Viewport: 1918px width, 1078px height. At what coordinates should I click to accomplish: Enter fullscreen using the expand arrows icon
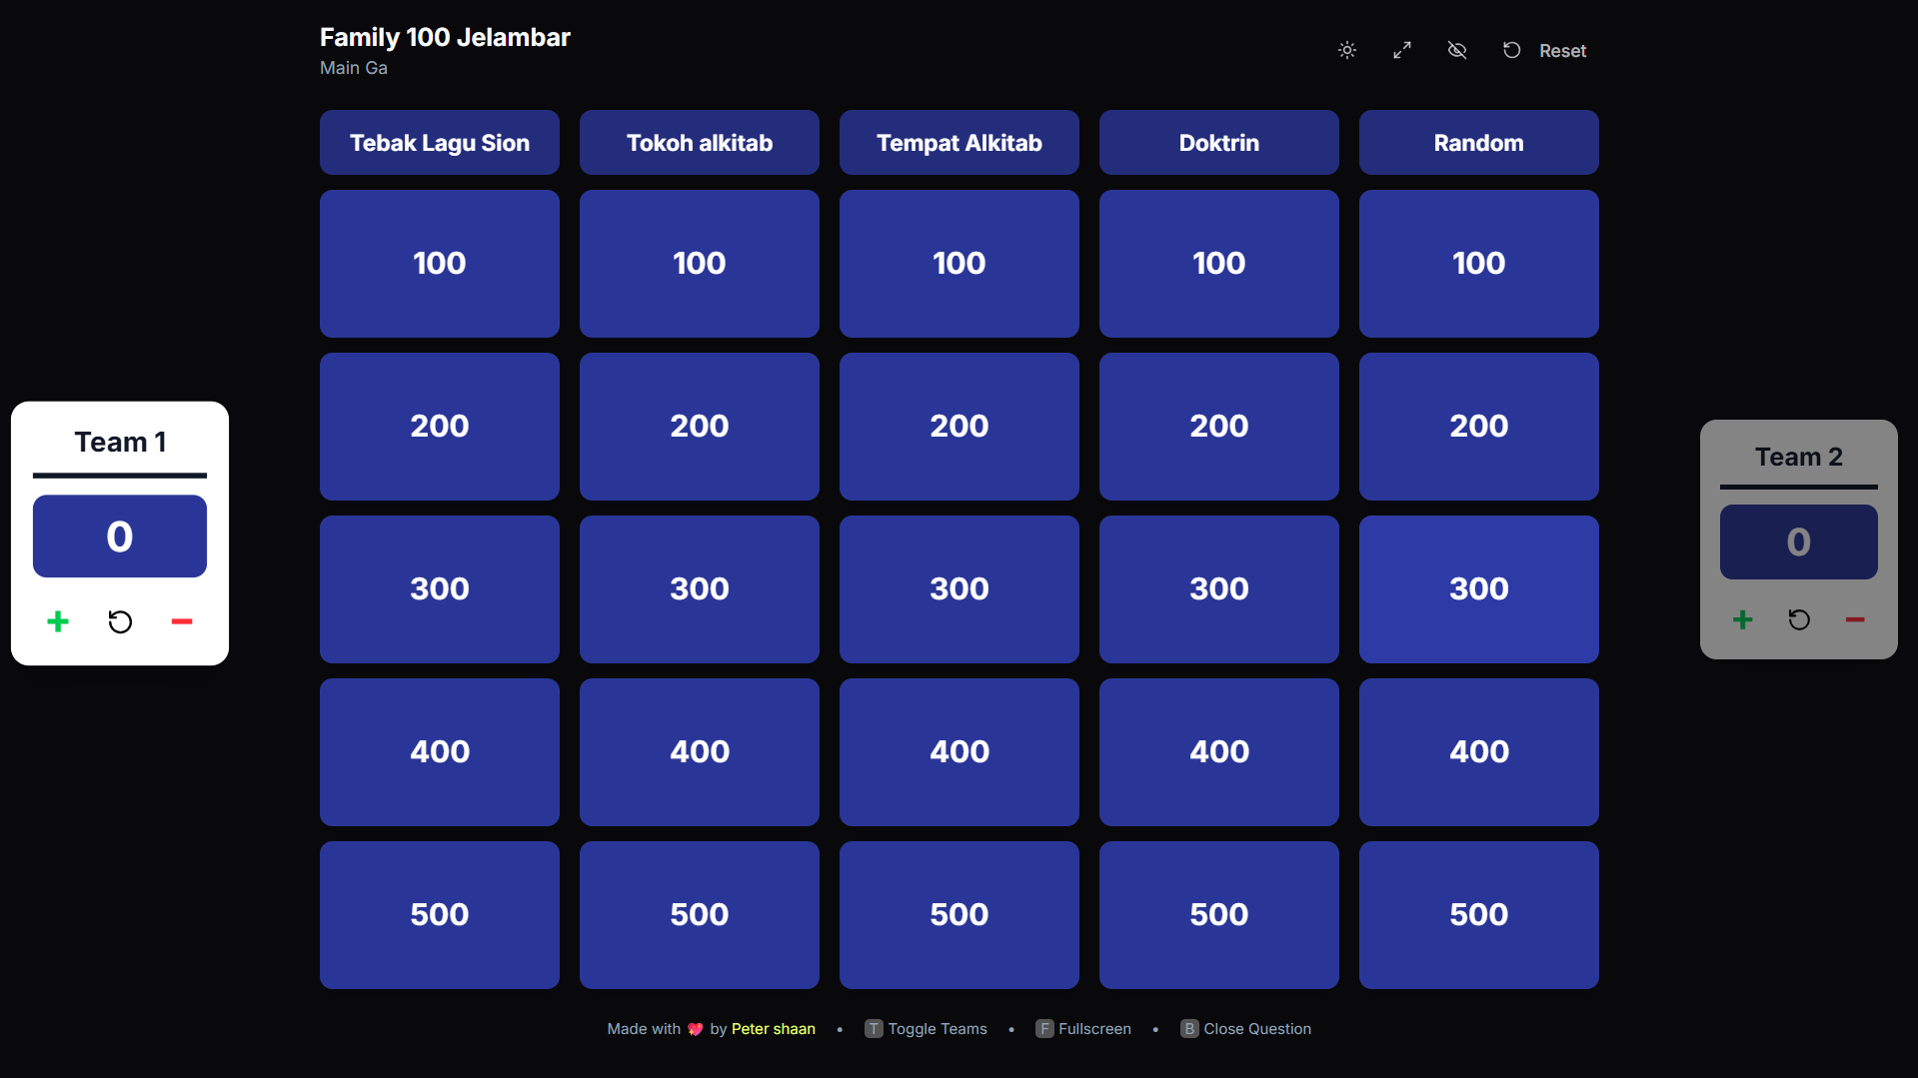[1402, 50]
